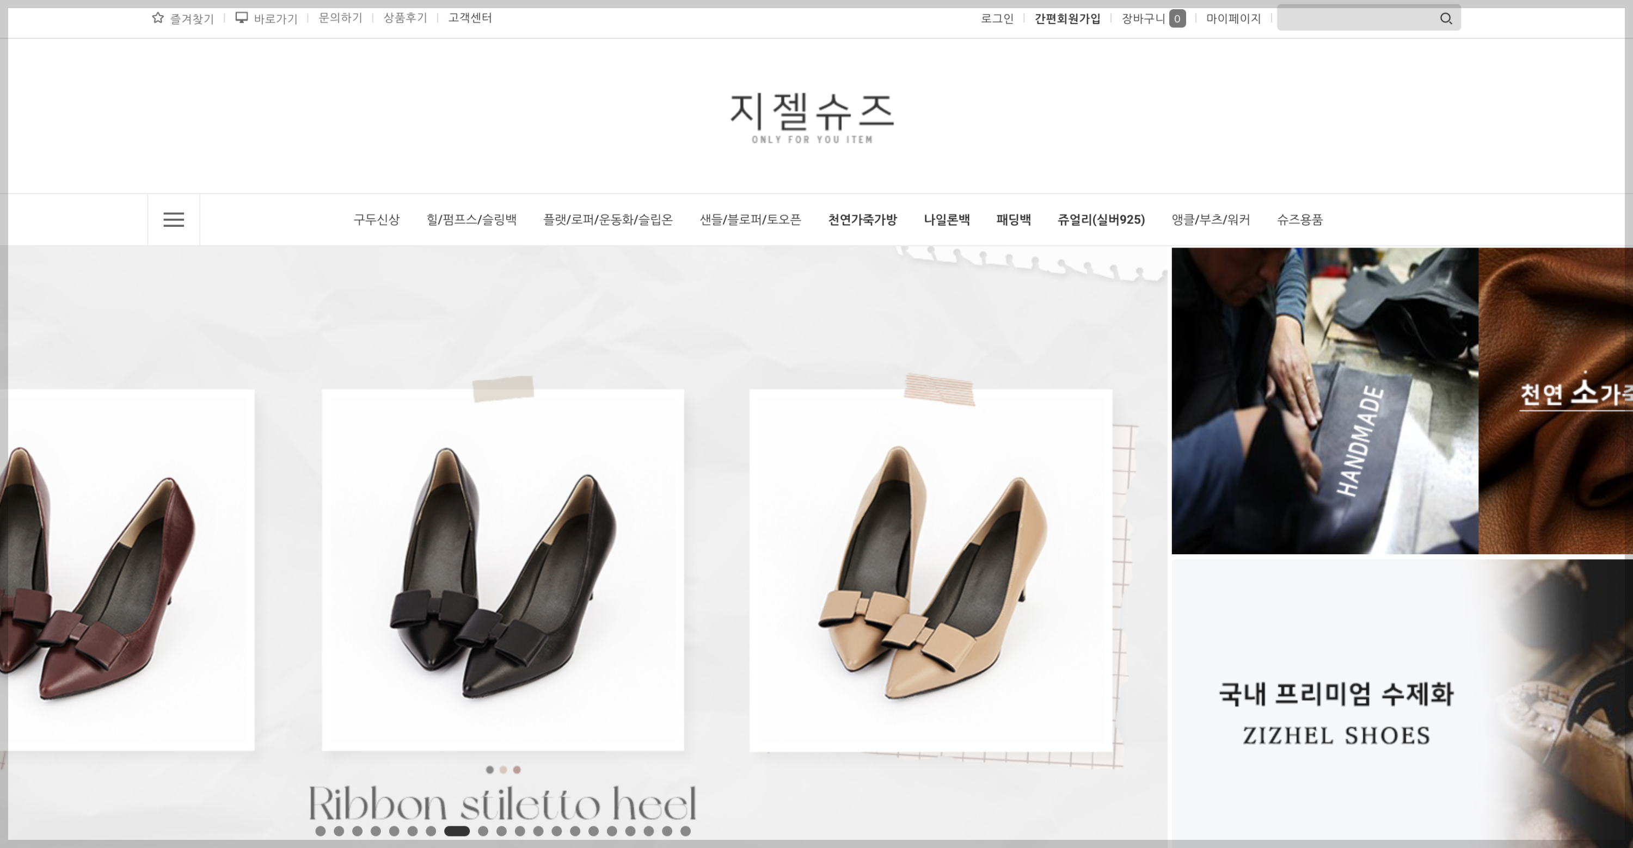Click the 간편회원가입 link
The height and width of the screenshot is (848, 1633).
[x=1067, y=18]
